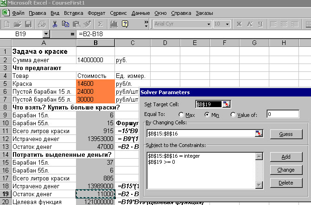Click the By Changing Cells input field
Image resolution: width=311 pixels, height=205 pixels.
[x=200, y=134]
